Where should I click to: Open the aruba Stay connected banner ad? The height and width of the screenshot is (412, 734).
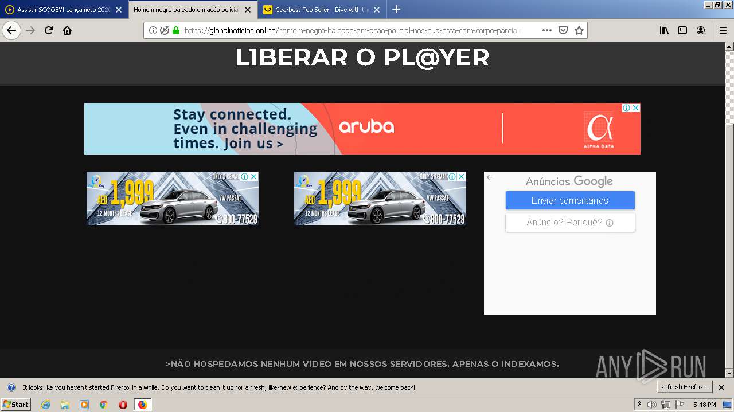(x=362, y=129)
